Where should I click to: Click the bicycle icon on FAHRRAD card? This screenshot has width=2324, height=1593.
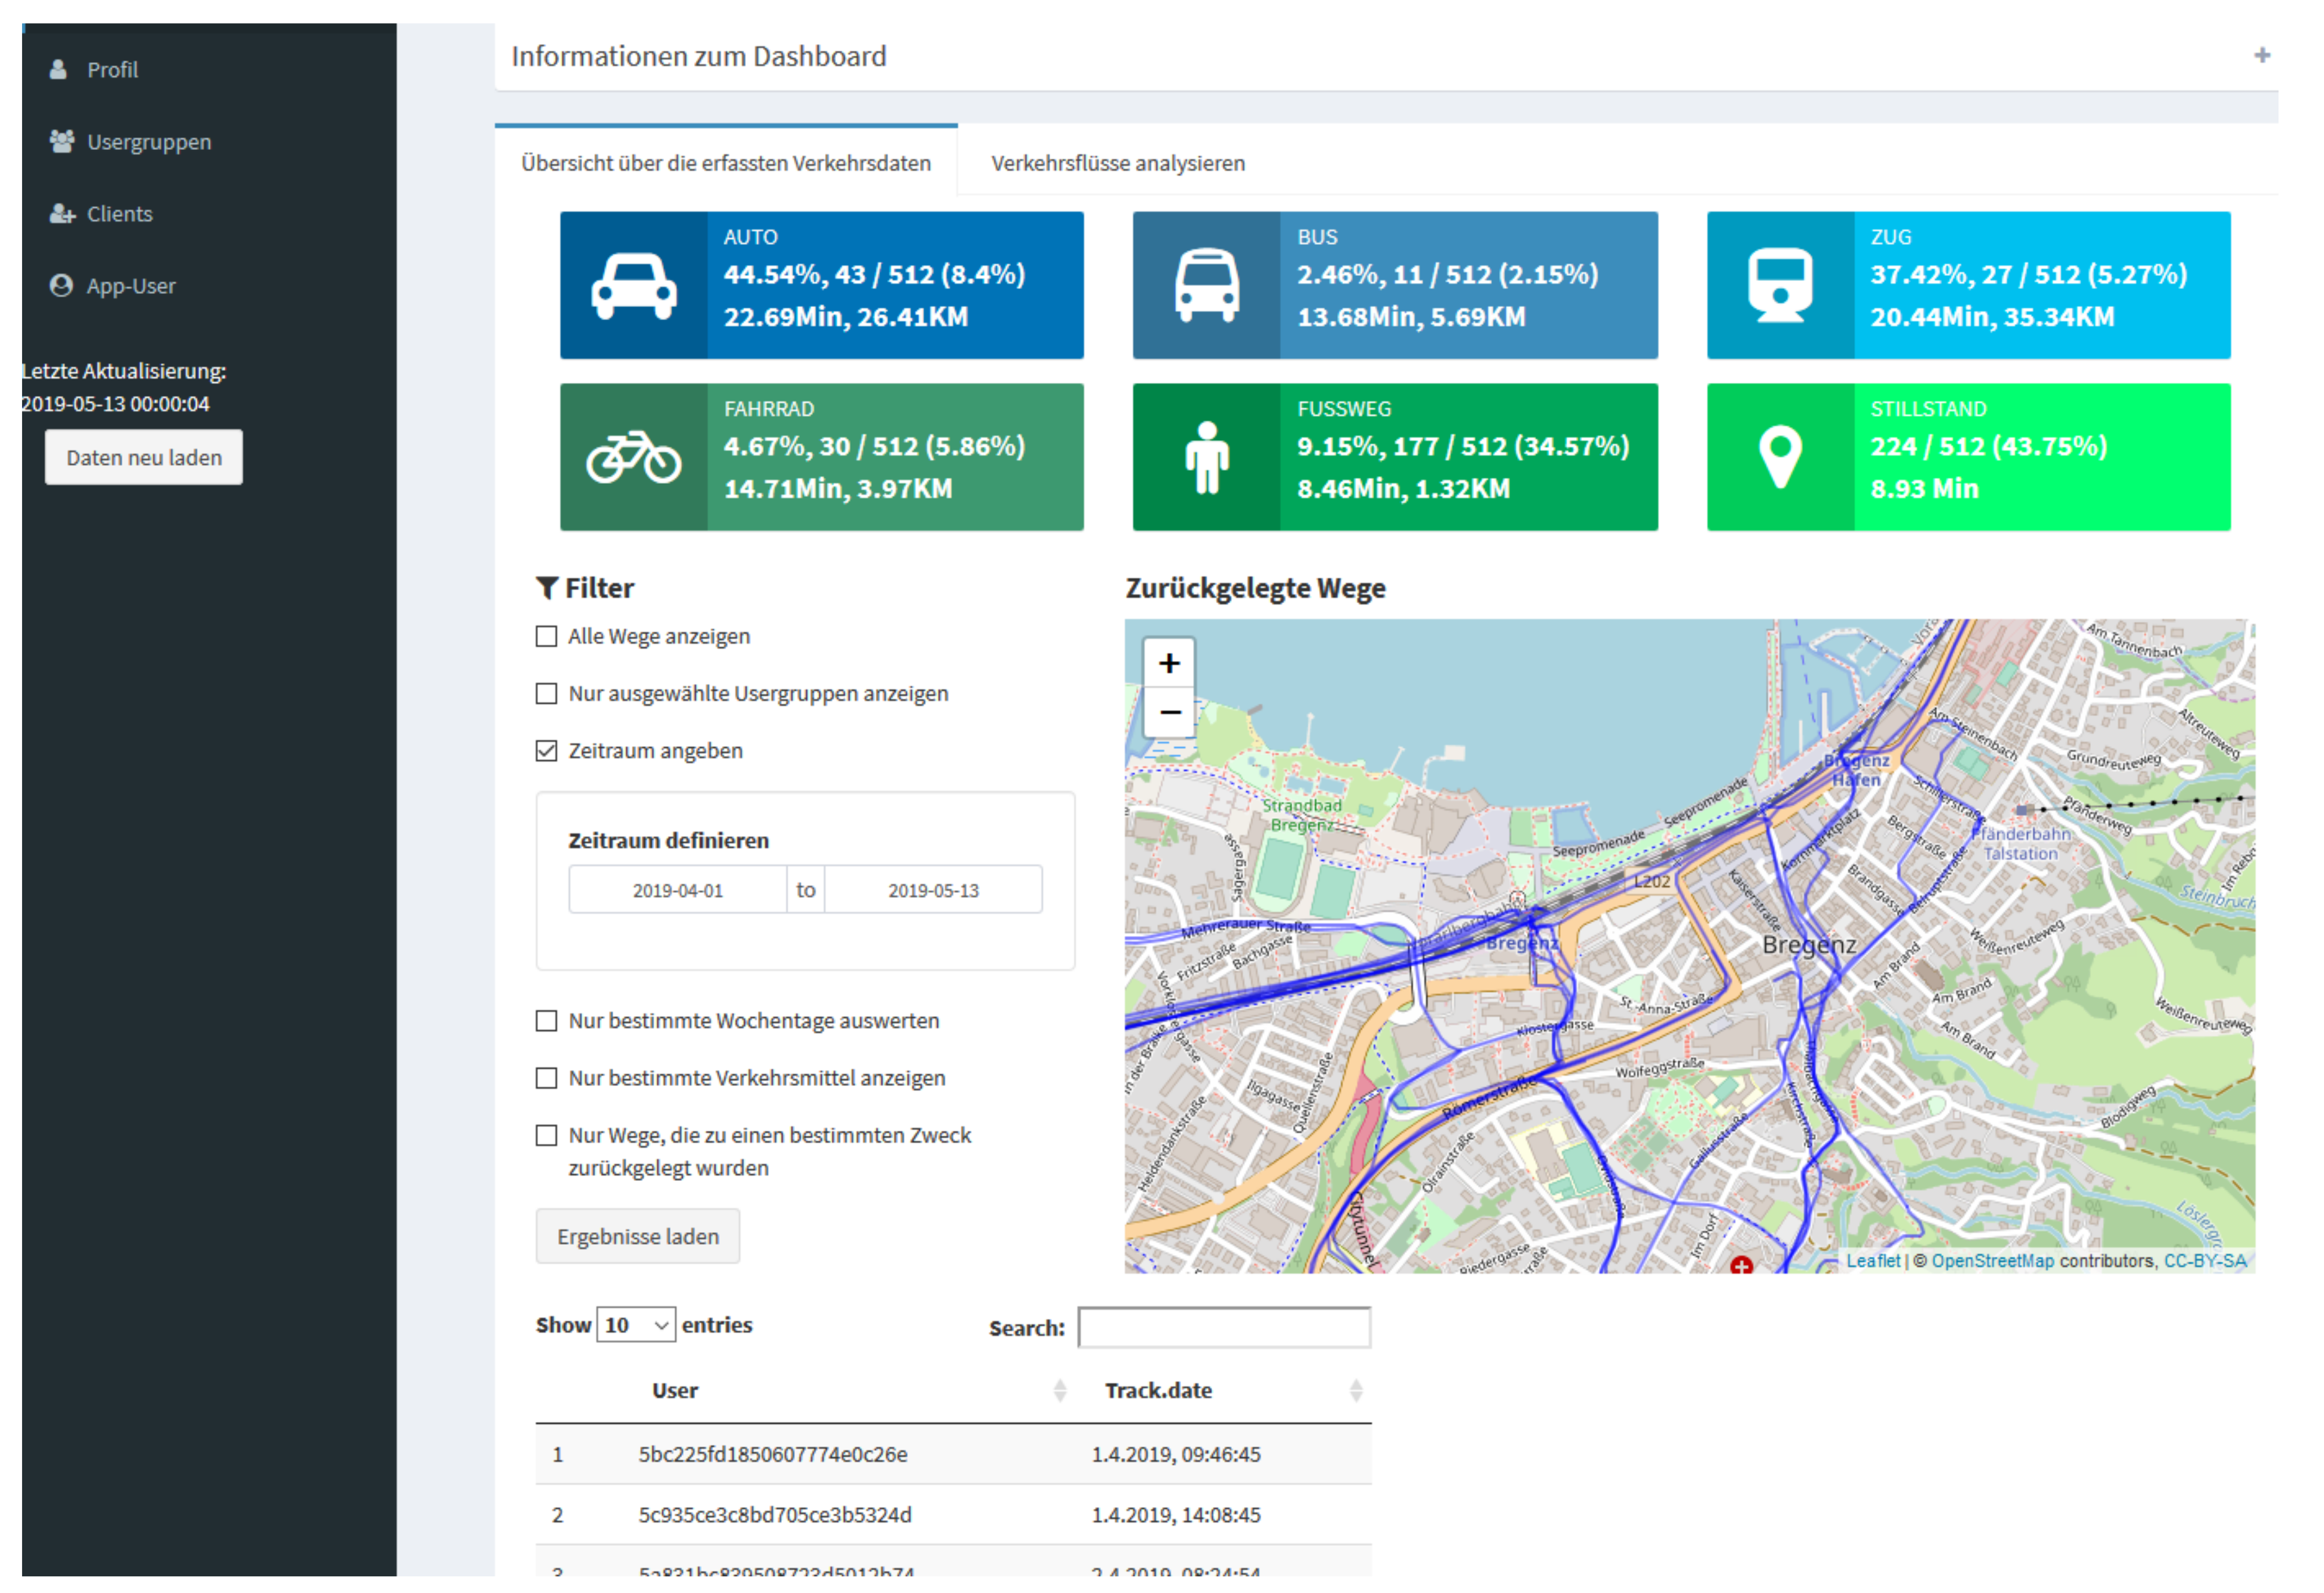634,458
